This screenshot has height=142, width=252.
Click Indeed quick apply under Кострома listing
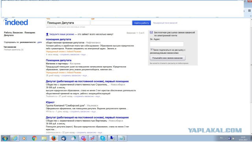(x=63, y=73)
